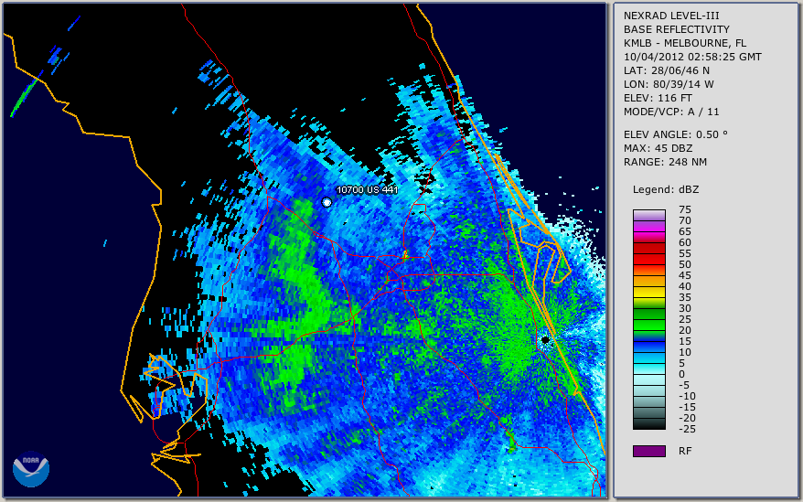Click the 'Legend: dBZ' label
Viewport: 803px width, 502px height.
[666, 189]
